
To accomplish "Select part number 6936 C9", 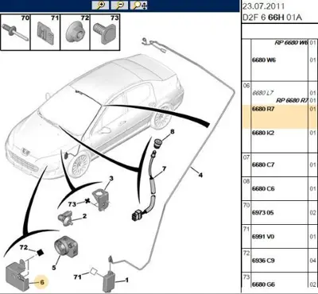I will point(263,261).
